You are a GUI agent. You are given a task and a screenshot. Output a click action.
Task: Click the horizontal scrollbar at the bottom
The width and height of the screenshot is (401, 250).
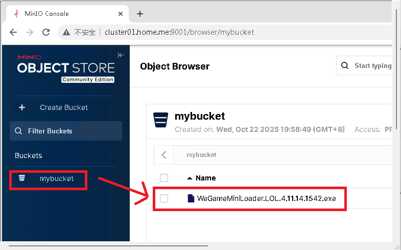coord(108,246)
